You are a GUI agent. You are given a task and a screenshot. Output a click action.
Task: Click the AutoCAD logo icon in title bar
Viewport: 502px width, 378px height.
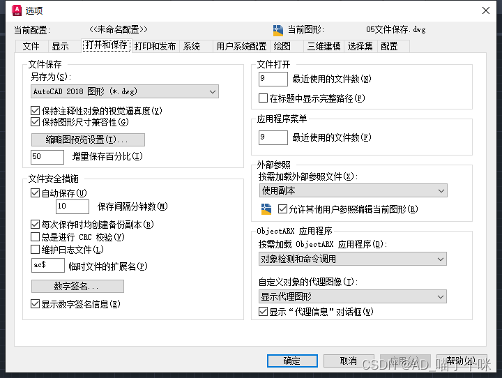pos(17,10)
